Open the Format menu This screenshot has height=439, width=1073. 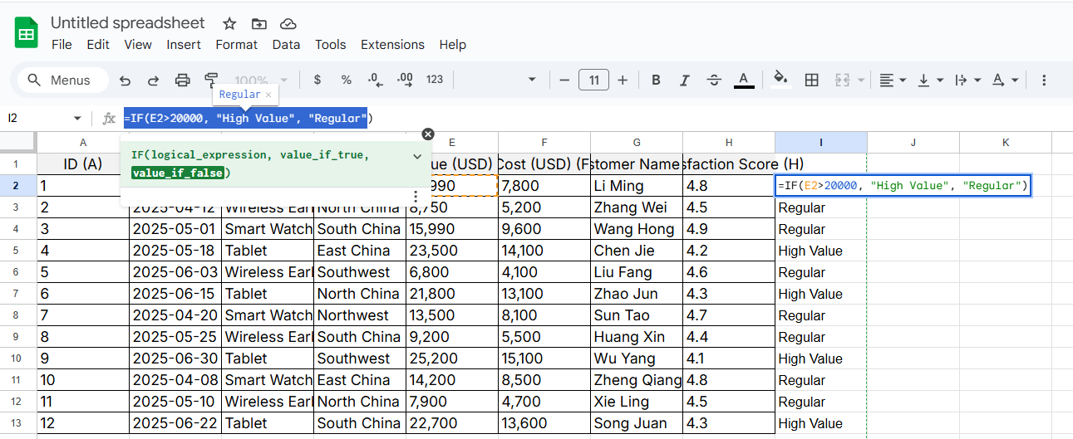[x=237, y=45]
